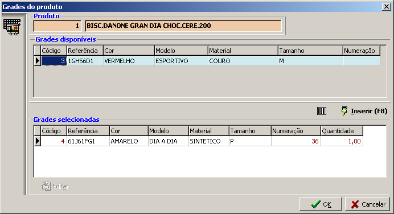394x214 pixels.
Task: Select the 1GHS6D1 reference cell
Action: (85, 61)
